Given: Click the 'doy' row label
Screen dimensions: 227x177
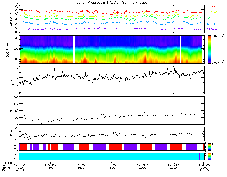Looking at the screenshot, I should [x=4, y=165].
